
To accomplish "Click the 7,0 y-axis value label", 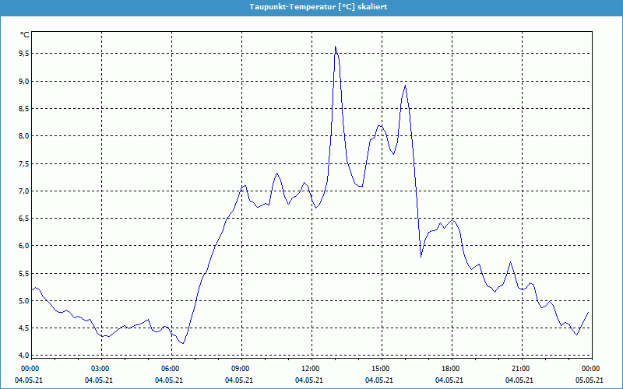I will click(23, 191).
